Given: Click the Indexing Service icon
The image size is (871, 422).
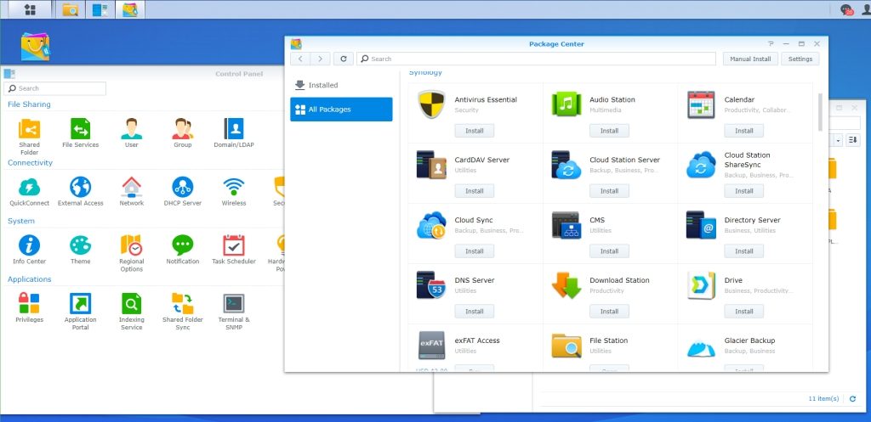Looking at the screenshot, I should pyautogui.click(x=132, y=304).
